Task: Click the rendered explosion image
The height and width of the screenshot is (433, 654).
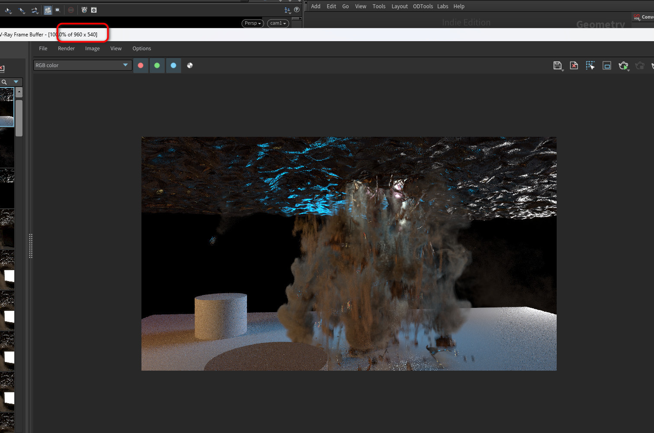Action: 349,254
